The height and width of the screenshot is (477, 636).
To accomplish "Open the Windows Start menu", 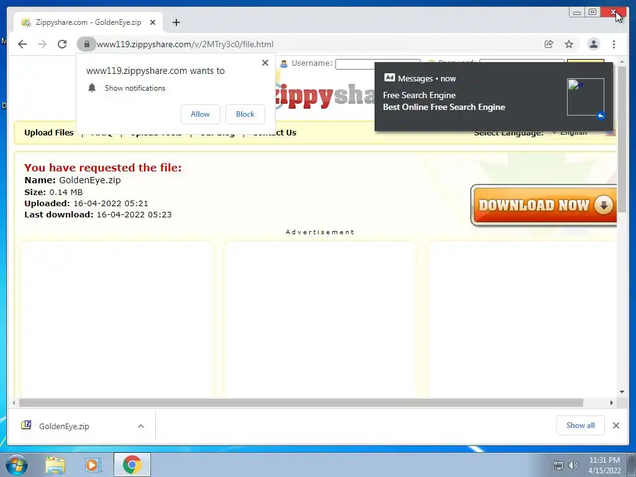I will [x=16, y=465].
